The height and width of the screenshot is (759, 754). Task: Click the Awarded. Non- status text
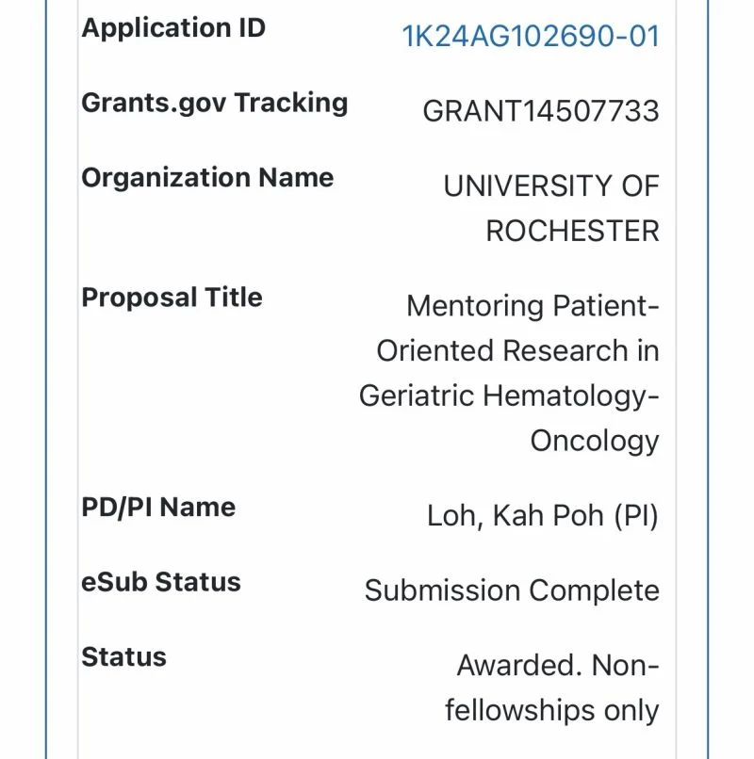click(x=558, y=666)
